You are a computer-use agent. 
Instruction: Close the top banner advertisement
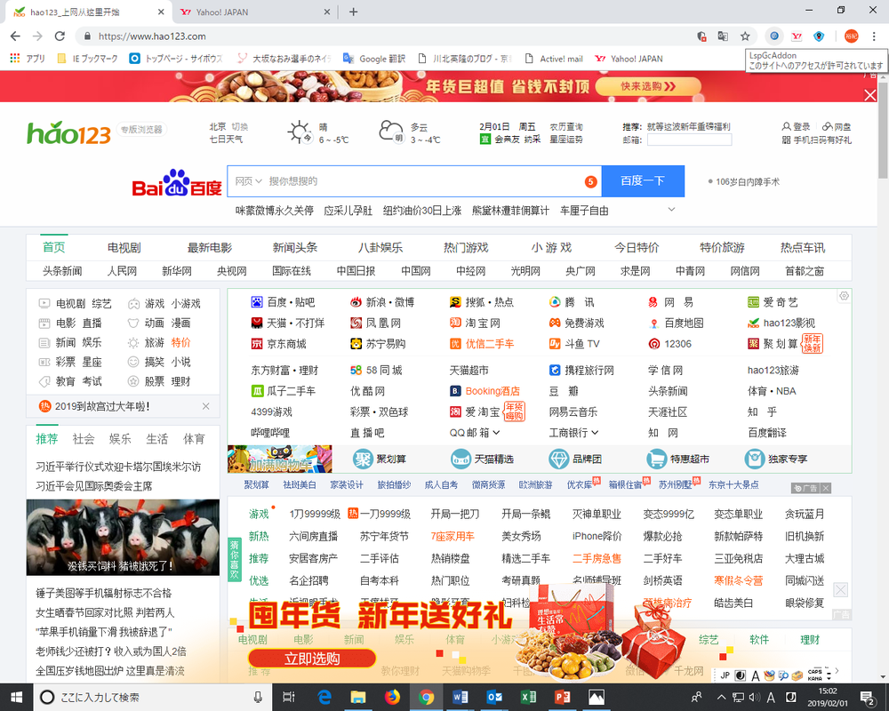click(x=870, y=95)
